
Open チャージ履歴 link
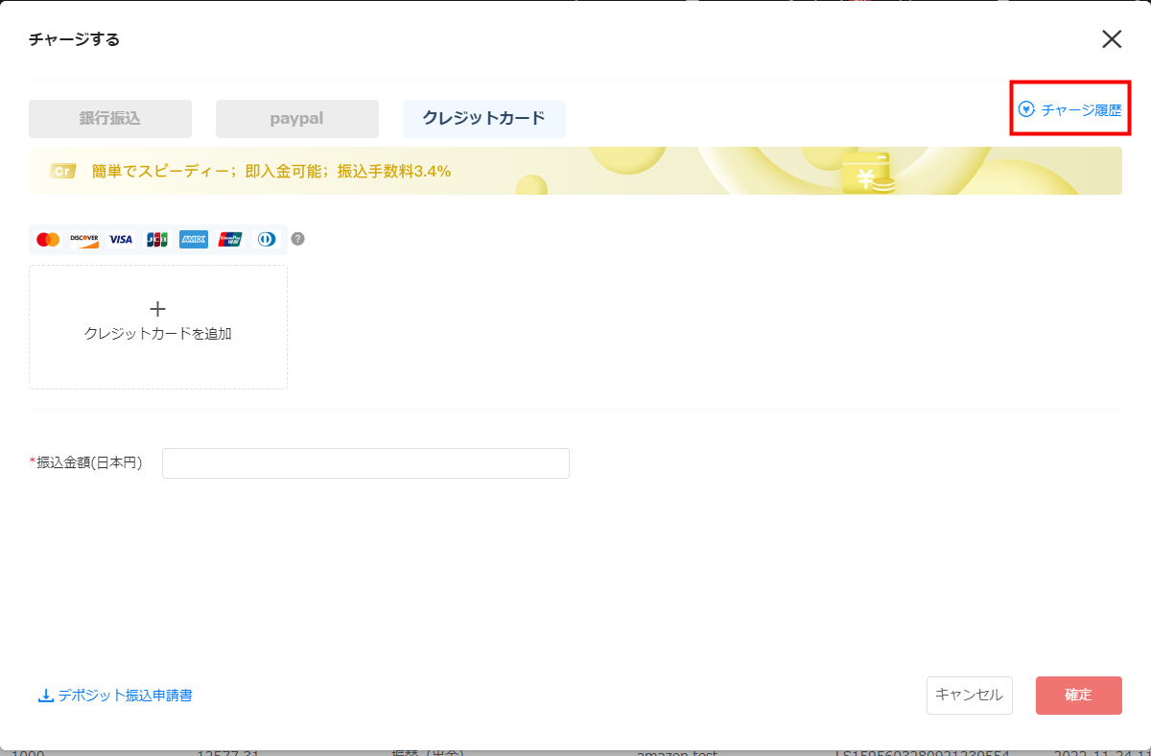pos(1069,109)
